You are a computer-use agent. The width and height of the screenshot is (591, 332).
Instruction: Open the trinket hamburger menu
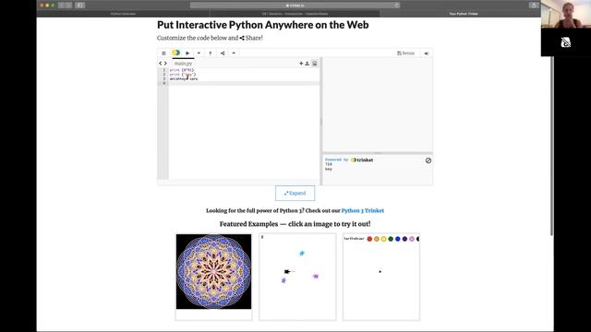[x=163, y=53]
